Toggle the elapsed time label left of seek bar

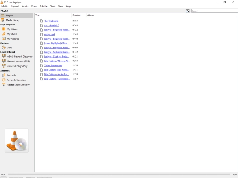[x=3, y=174]
